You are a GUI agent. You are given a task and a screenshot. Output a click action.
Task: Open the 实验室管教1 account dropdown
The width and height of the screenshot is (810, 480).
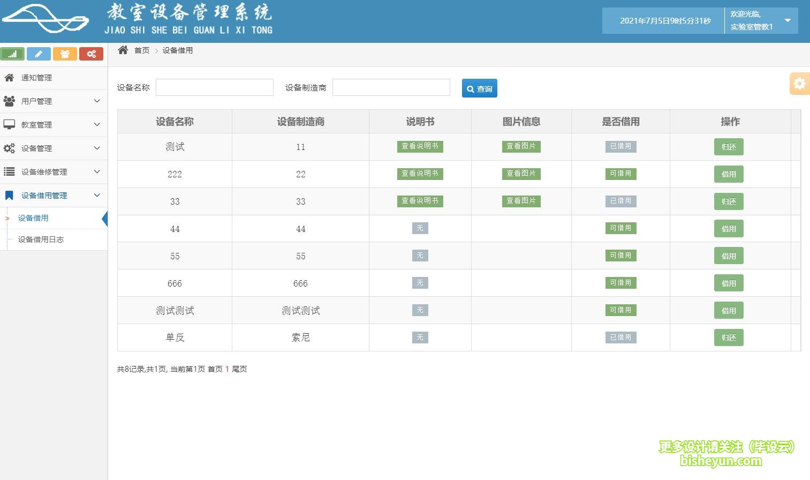coord(761,20)
